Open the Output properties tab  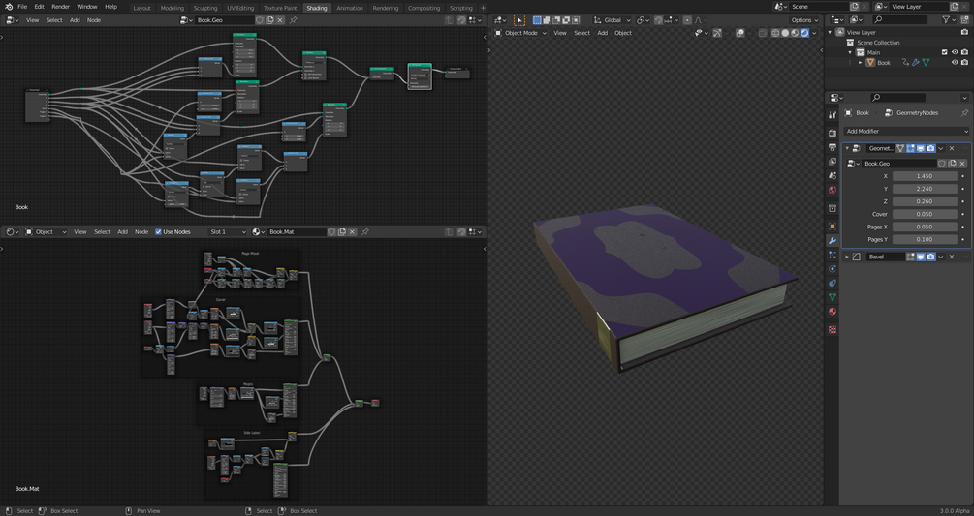tap(833, 147)
